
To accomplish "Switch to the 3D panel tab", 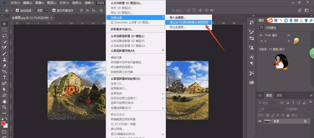I will click(260, 95).
